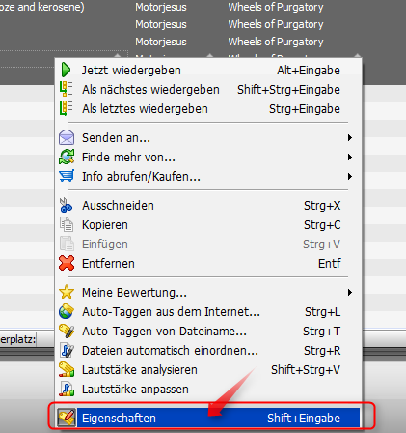Click the Lautstärke anpassen icon
Viewport: 406px width, 433px height.
pos(67,389)
